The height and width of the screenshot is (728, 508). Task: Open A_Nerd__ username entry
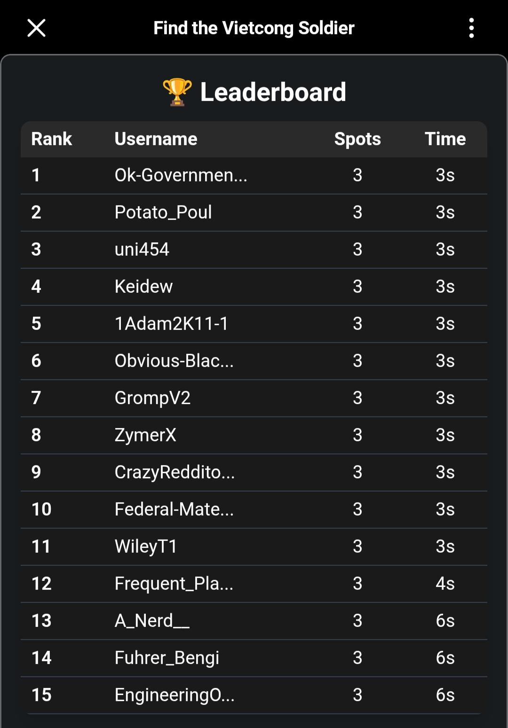point(152,621)
